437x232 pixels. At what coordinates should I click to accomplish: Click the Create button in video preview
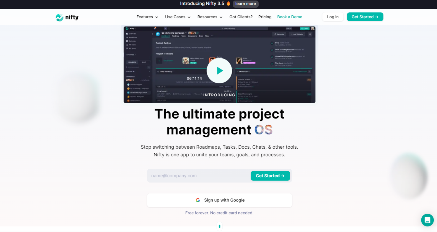click(x=305, y=28)
